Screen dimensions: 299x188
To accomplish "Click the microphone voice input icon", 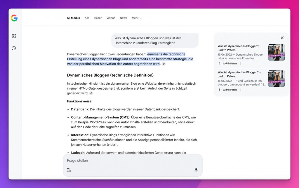I will pos(196,170).
